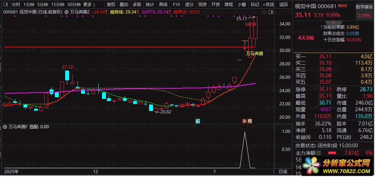376x177 pixels.
Task: Click the 开资 toolbar button
Action: pos(216,4)
